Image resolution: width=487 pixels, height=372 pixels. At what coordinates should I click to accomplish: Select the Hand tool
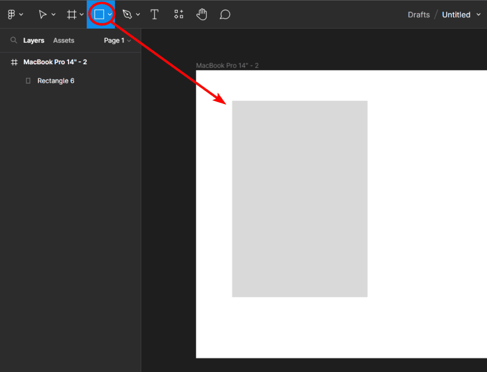point(202,15)
